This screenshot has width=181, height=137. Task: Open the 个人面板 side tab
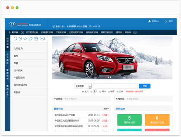click(x=7, y=59)
